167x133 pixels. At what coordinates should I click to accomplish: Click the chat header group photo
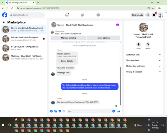[x=54, y=25]
